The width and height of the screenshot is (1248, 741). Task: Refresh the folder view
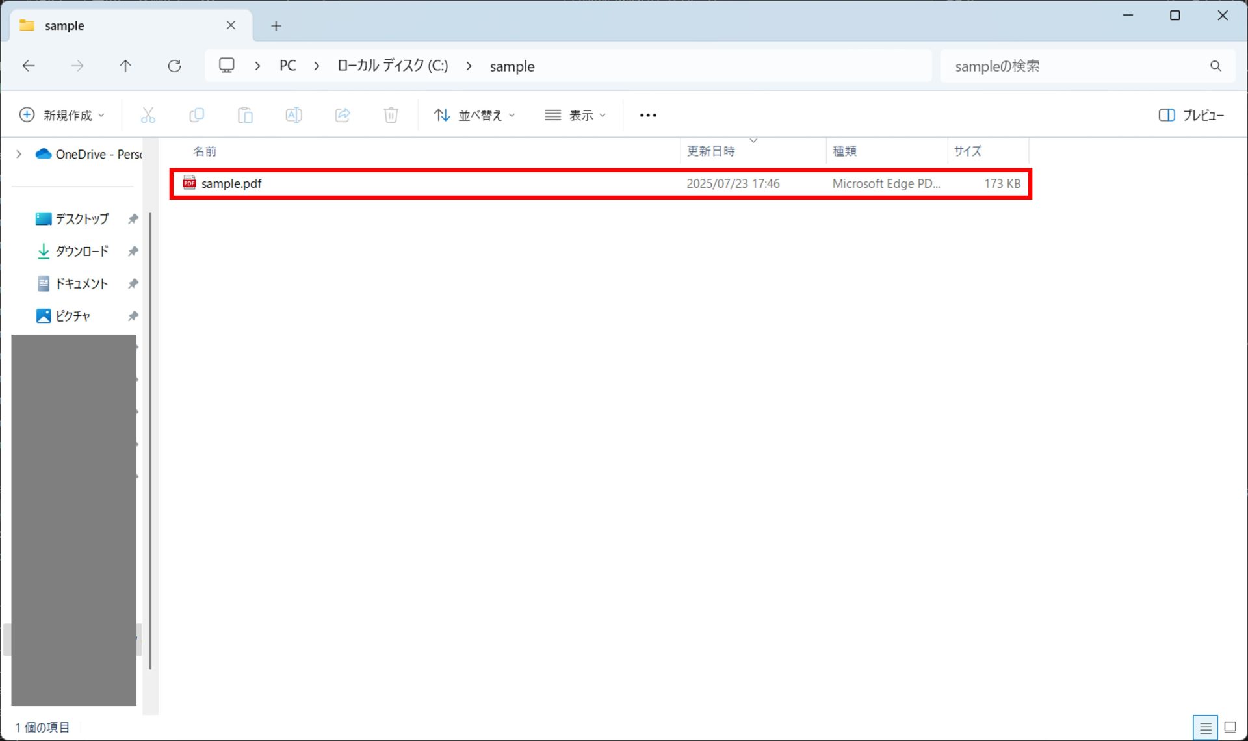174,66
